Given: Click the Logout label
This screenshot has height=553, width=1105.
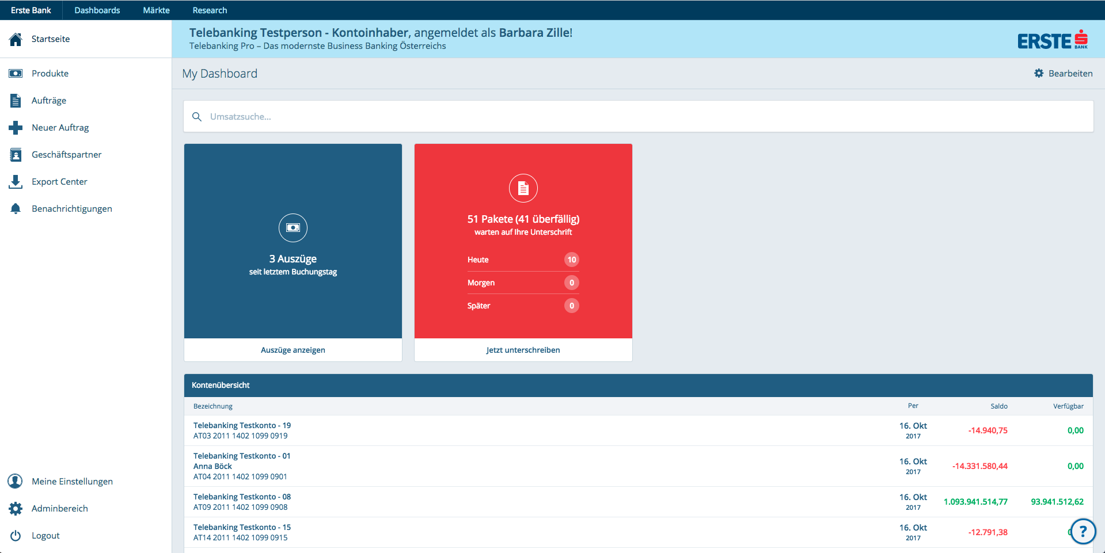Looking at the screenshot, I should 45,536.
